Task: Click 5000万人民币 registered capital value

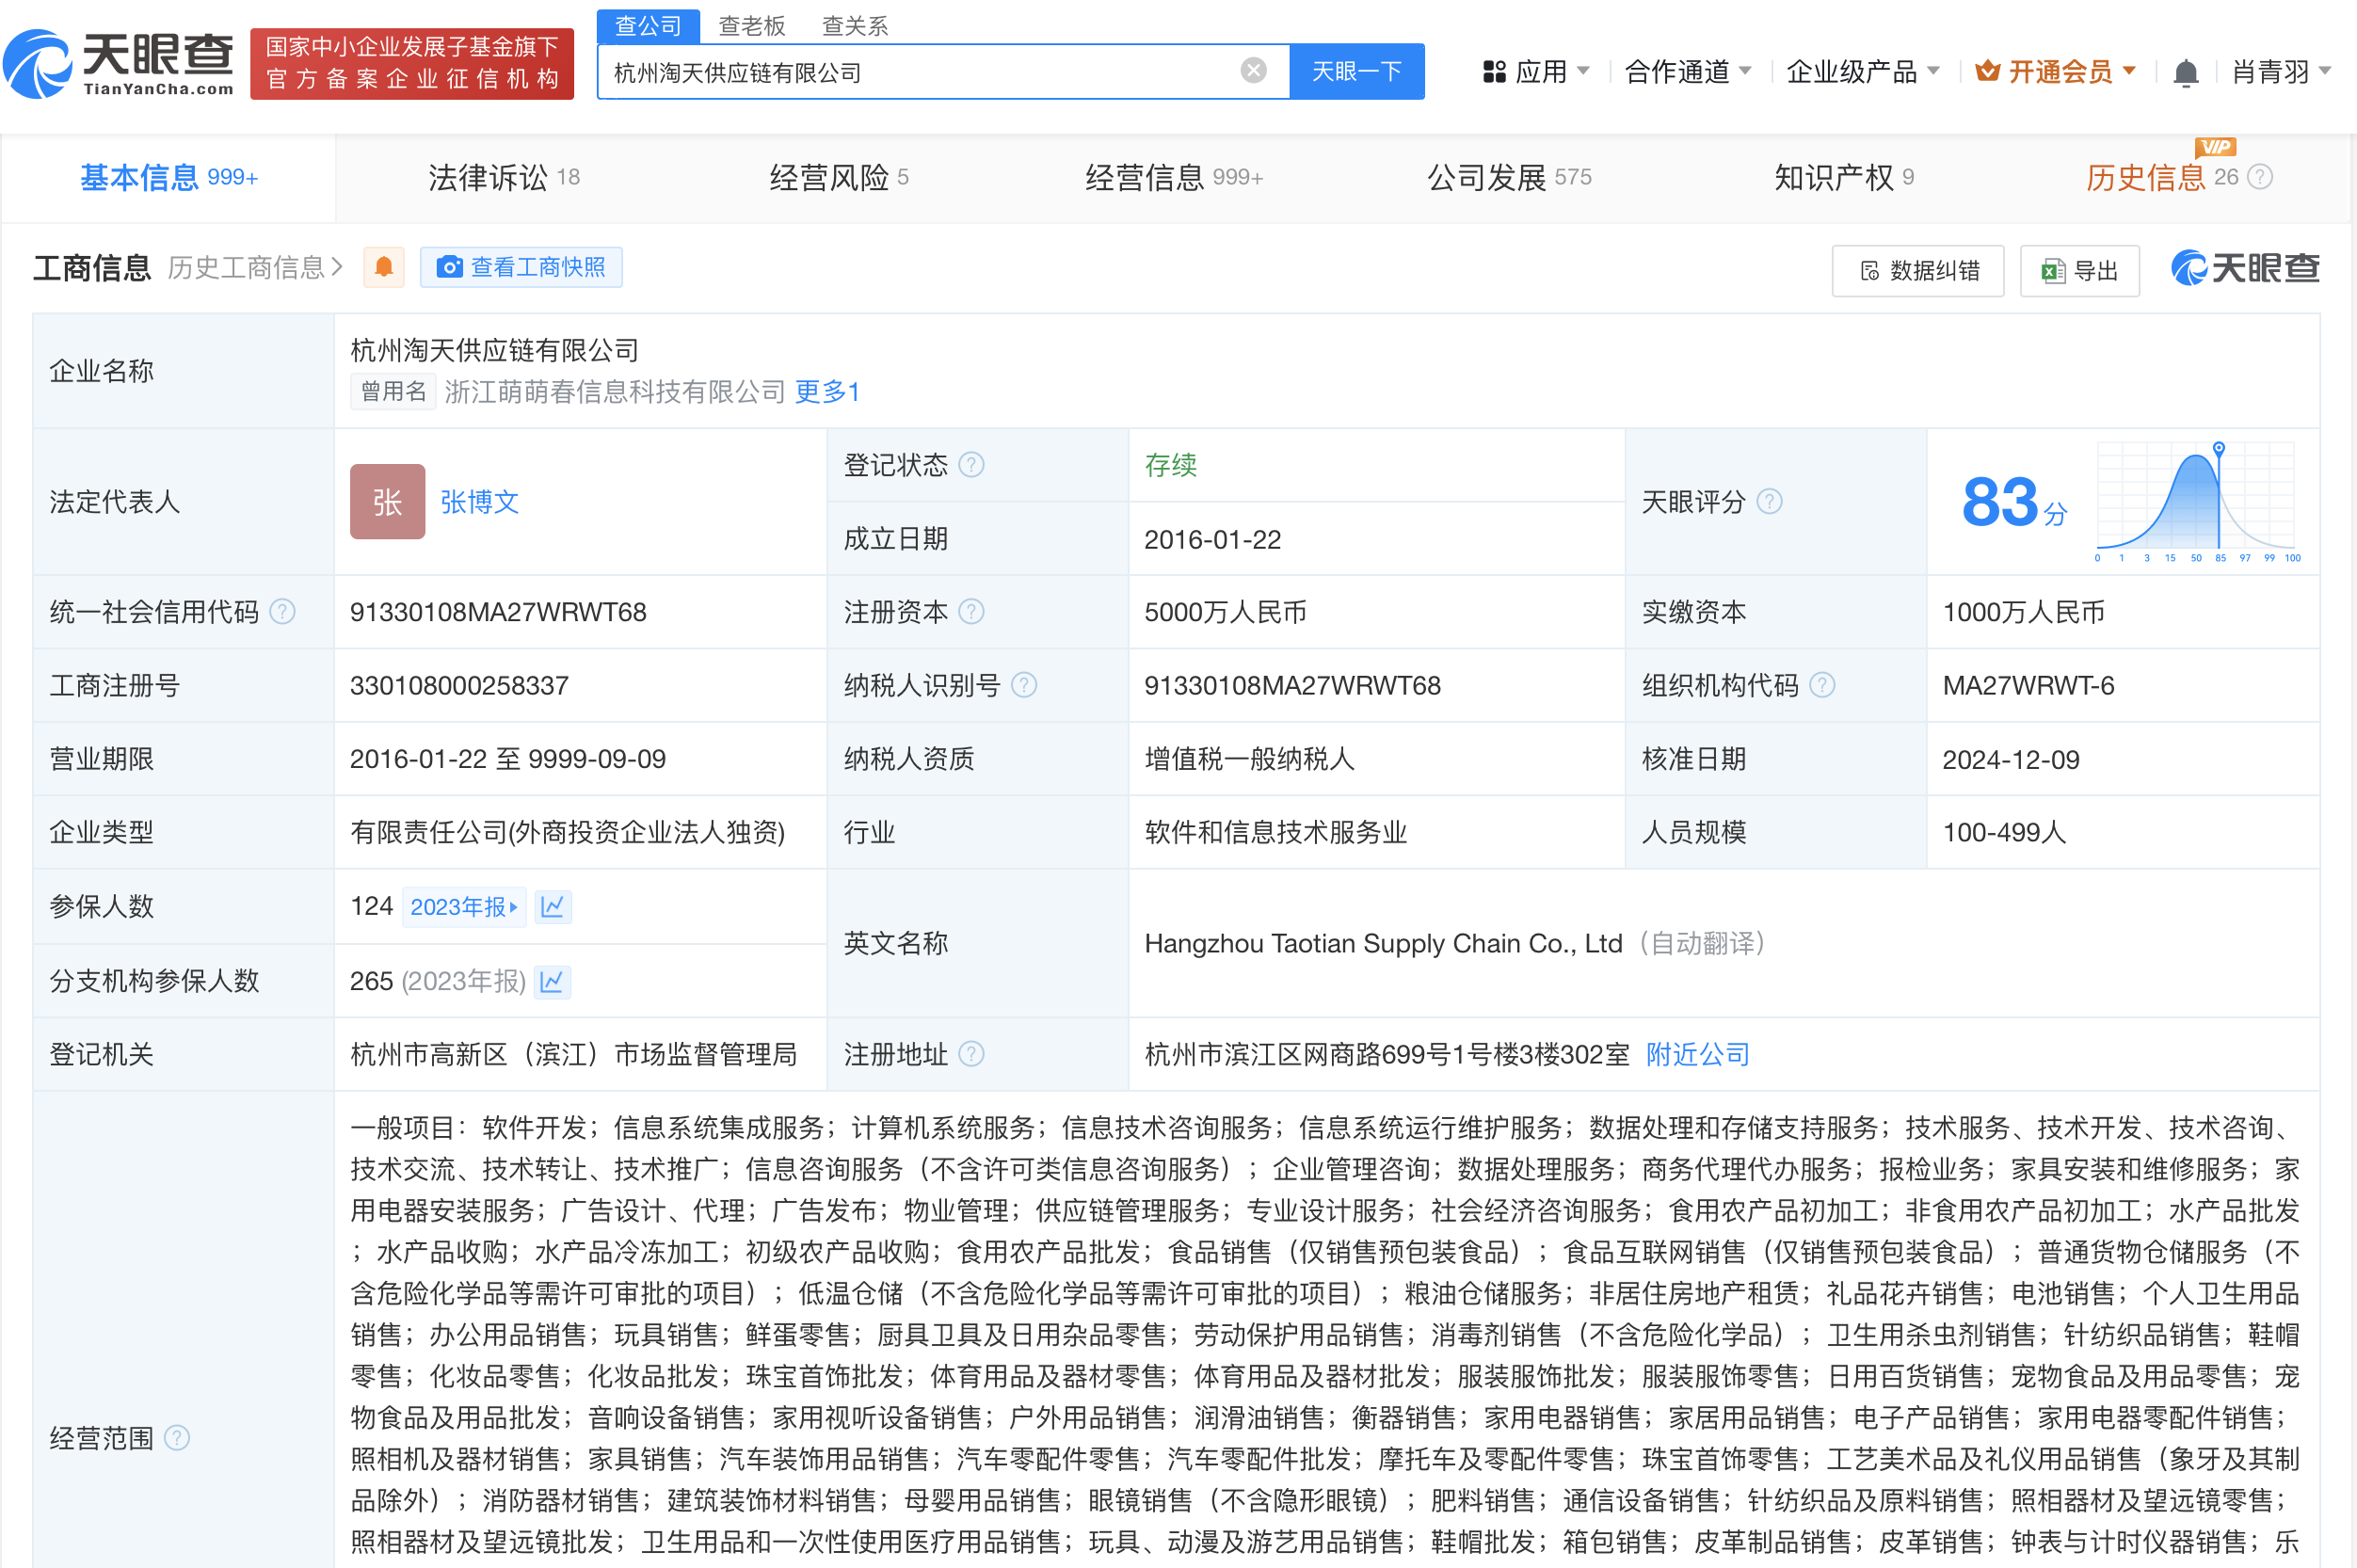Action: click(x=1225, y=611)
